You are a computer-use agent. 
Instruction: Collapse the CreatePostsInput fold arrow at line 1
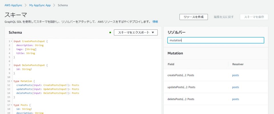click(11, 41)
